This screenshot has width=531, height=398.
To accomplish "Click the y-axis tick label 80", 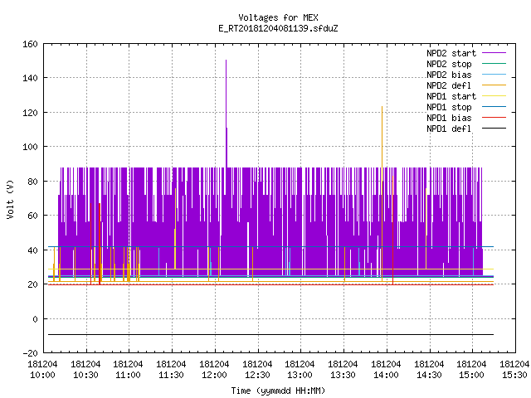I will tap(32, 182).
